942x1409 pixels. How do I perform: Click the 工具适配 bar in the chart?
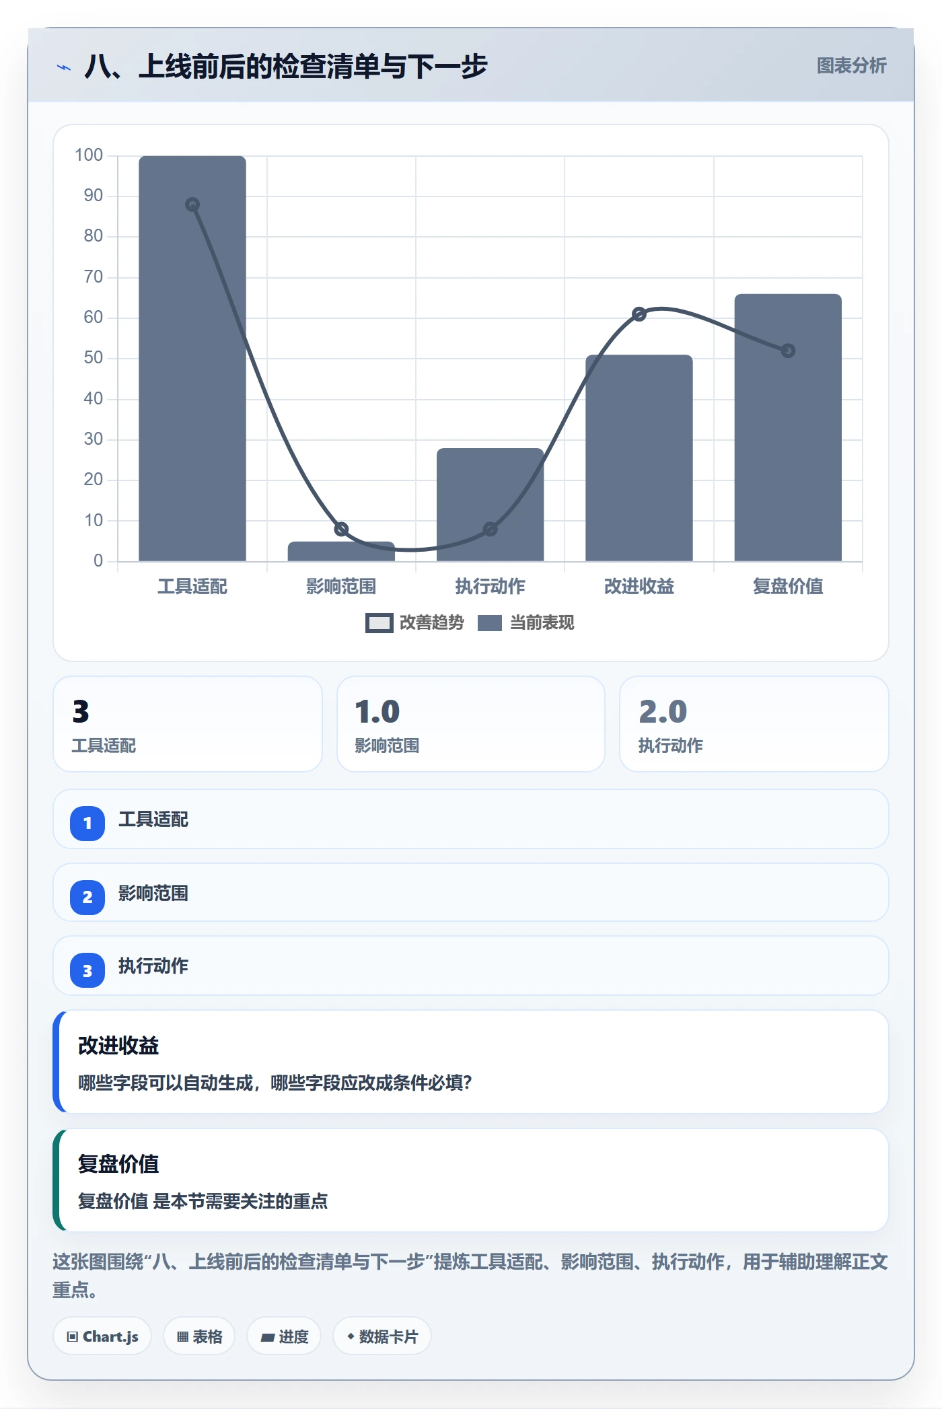coord(192,359)
